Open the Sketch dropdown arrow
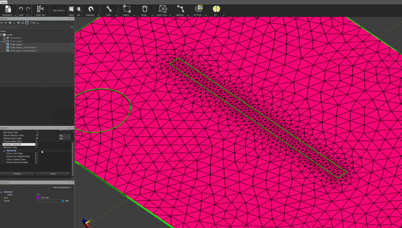Viewport: 402px width, 228px height. [x=134, y=15]
